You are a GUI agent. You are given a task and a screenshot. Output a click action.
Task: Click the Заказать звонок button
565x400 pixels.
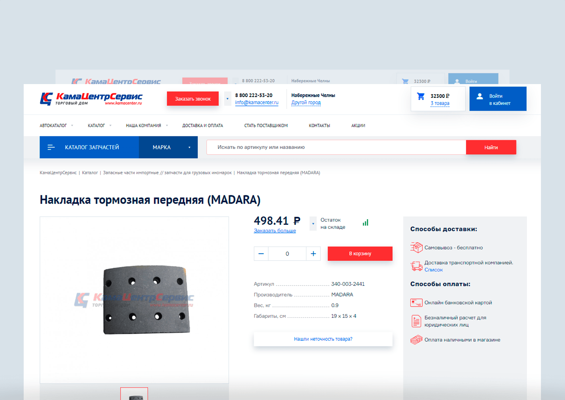tap(193, 99)
